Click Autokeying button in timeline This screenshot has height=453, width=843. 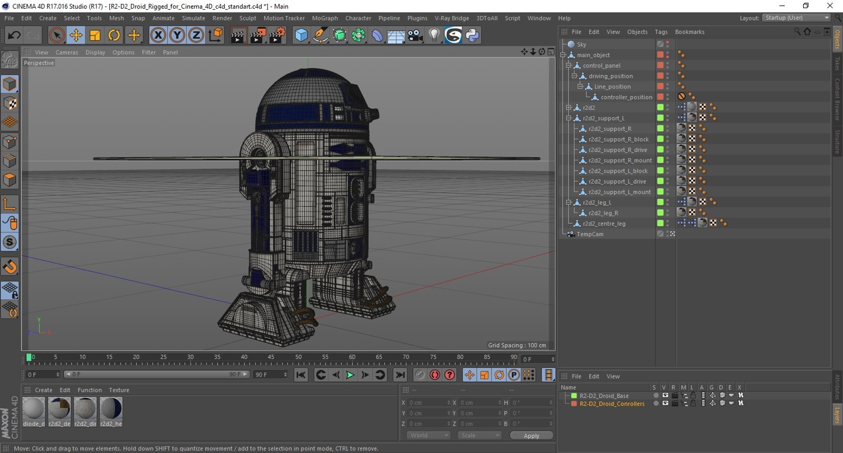click(x=435, y=375)
